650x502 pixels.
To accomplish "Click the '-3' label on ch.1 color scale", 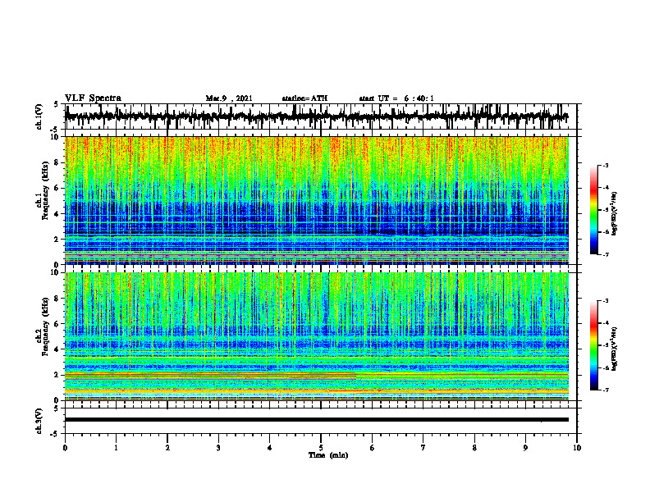I will point(605,166).
